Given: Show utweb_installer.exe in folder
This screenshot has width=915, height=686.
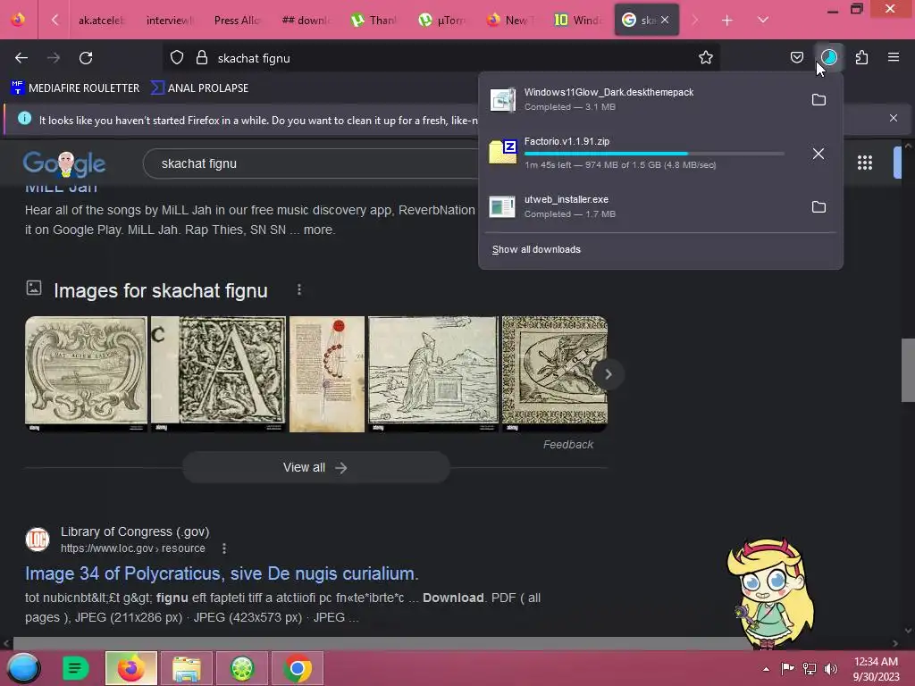Looking at the screenshot, I should 818,207.
